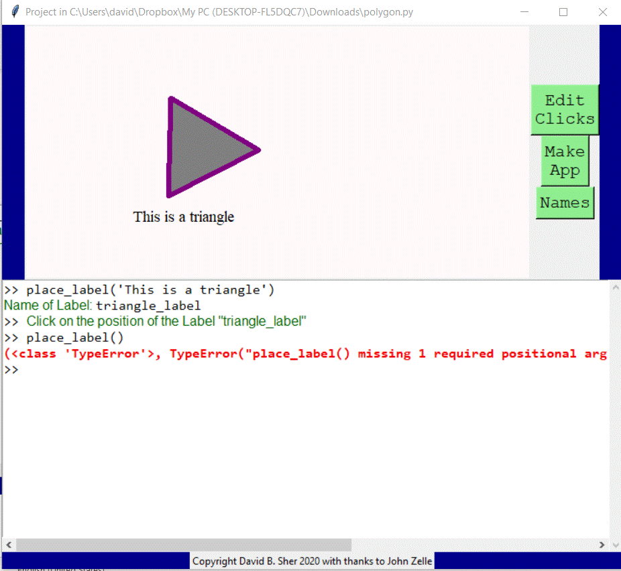Click the 'This is a triangle' label
The image size is (621, 571).
coord(183,217)
